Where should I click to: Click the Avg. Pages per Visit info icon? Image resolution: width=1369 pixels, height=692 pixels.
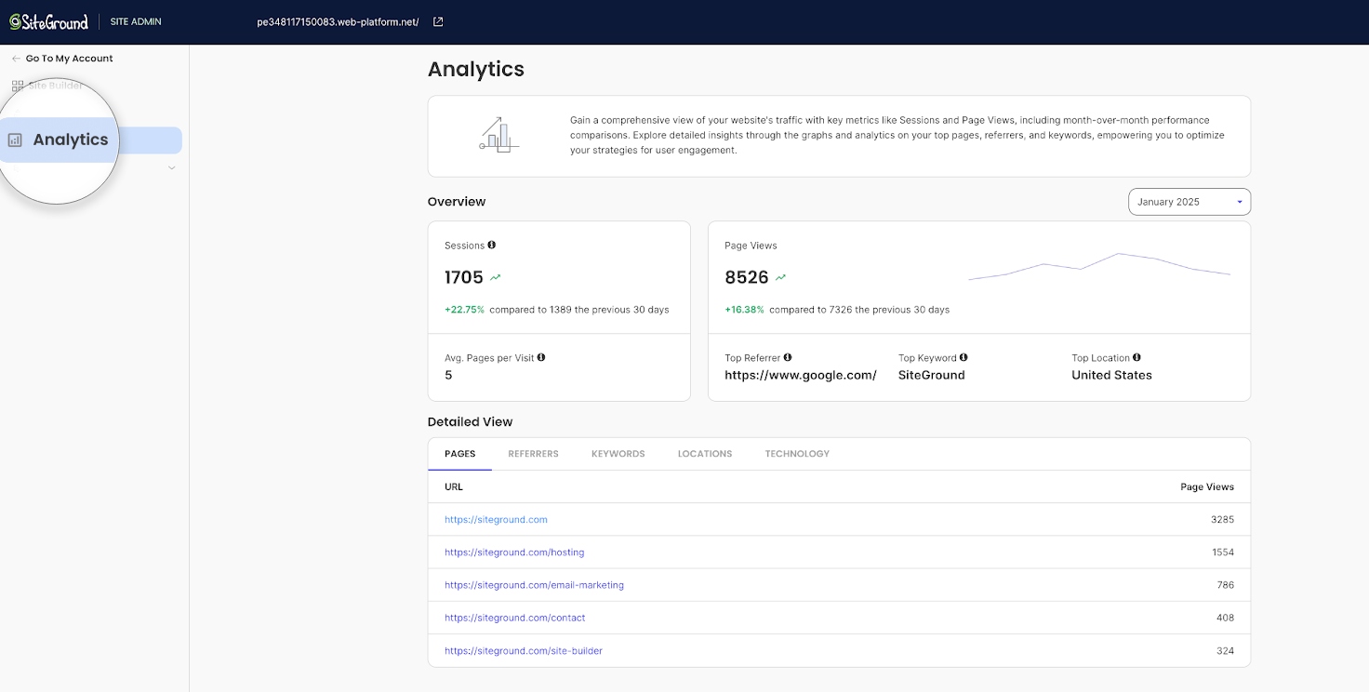click(541, 357)
